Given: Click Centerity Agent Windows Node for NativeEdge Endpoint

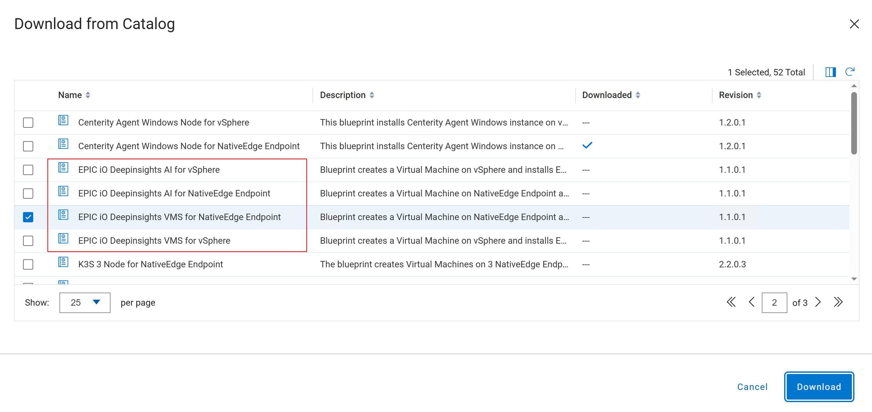Looking at the screenshot, I should coord(189,146).
